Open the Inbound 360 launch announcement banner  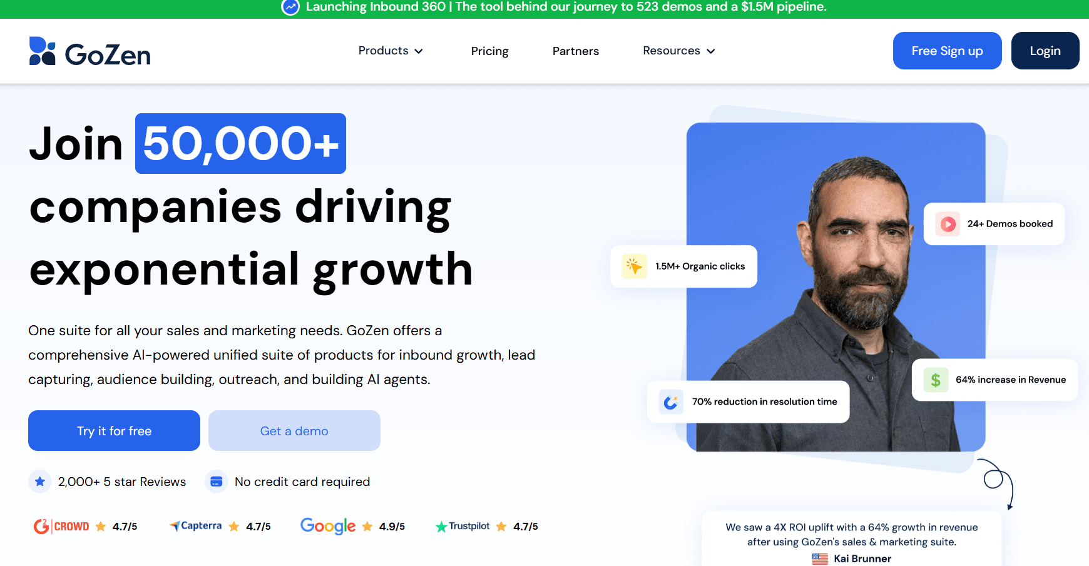click(x=554, y=8)
